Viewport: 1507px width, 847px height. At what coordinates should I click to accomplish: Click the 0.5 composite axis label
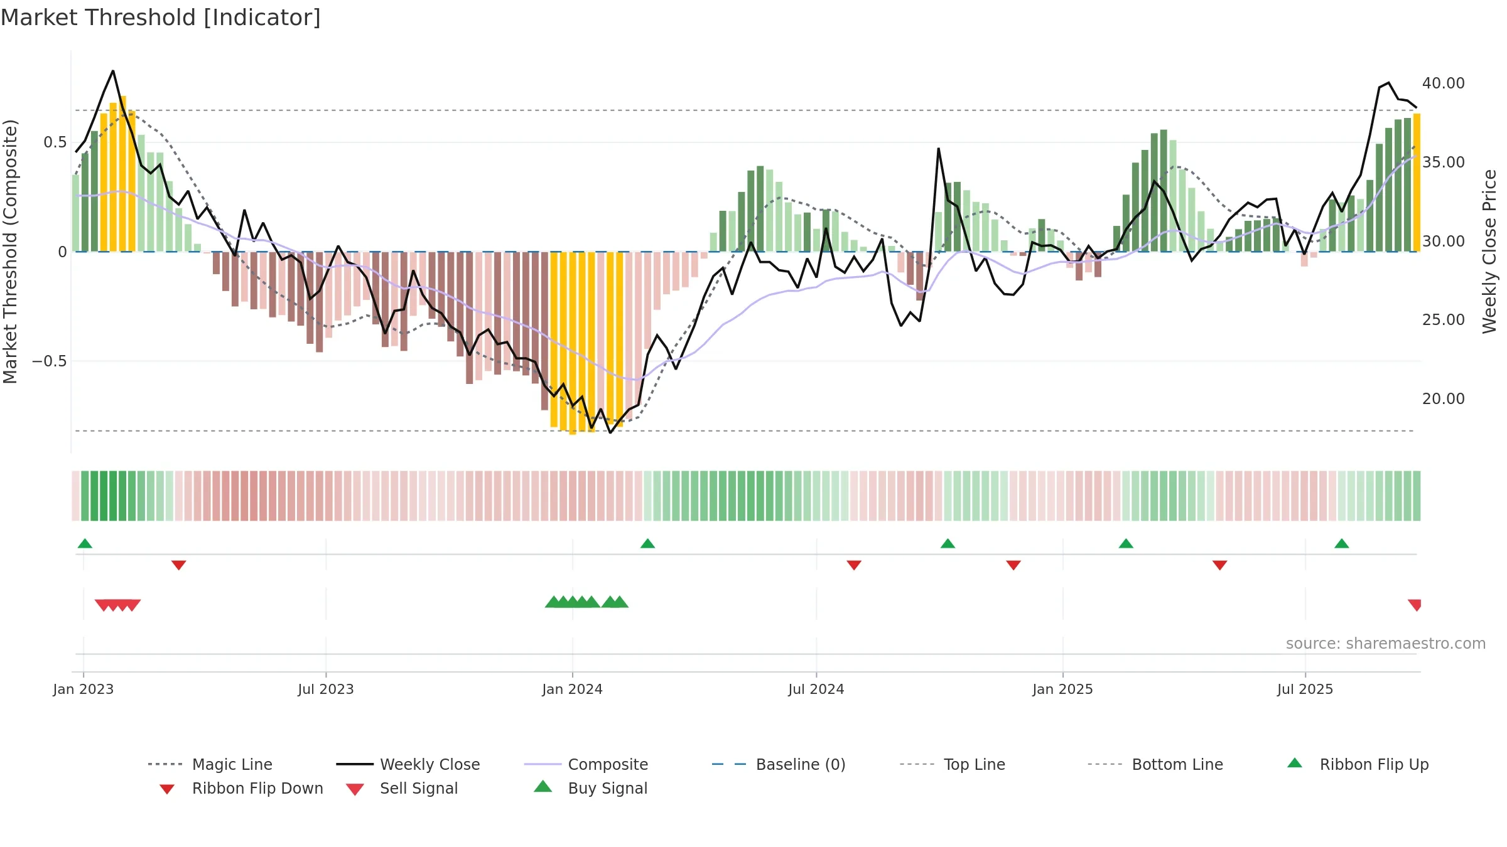(x=55, y=142)
